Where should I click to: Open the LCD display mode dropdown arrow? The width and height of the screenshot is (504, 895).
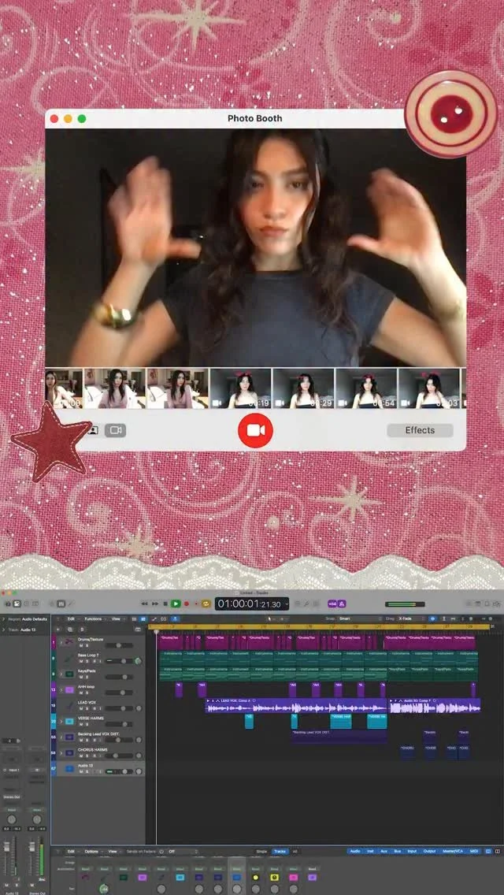287,604
